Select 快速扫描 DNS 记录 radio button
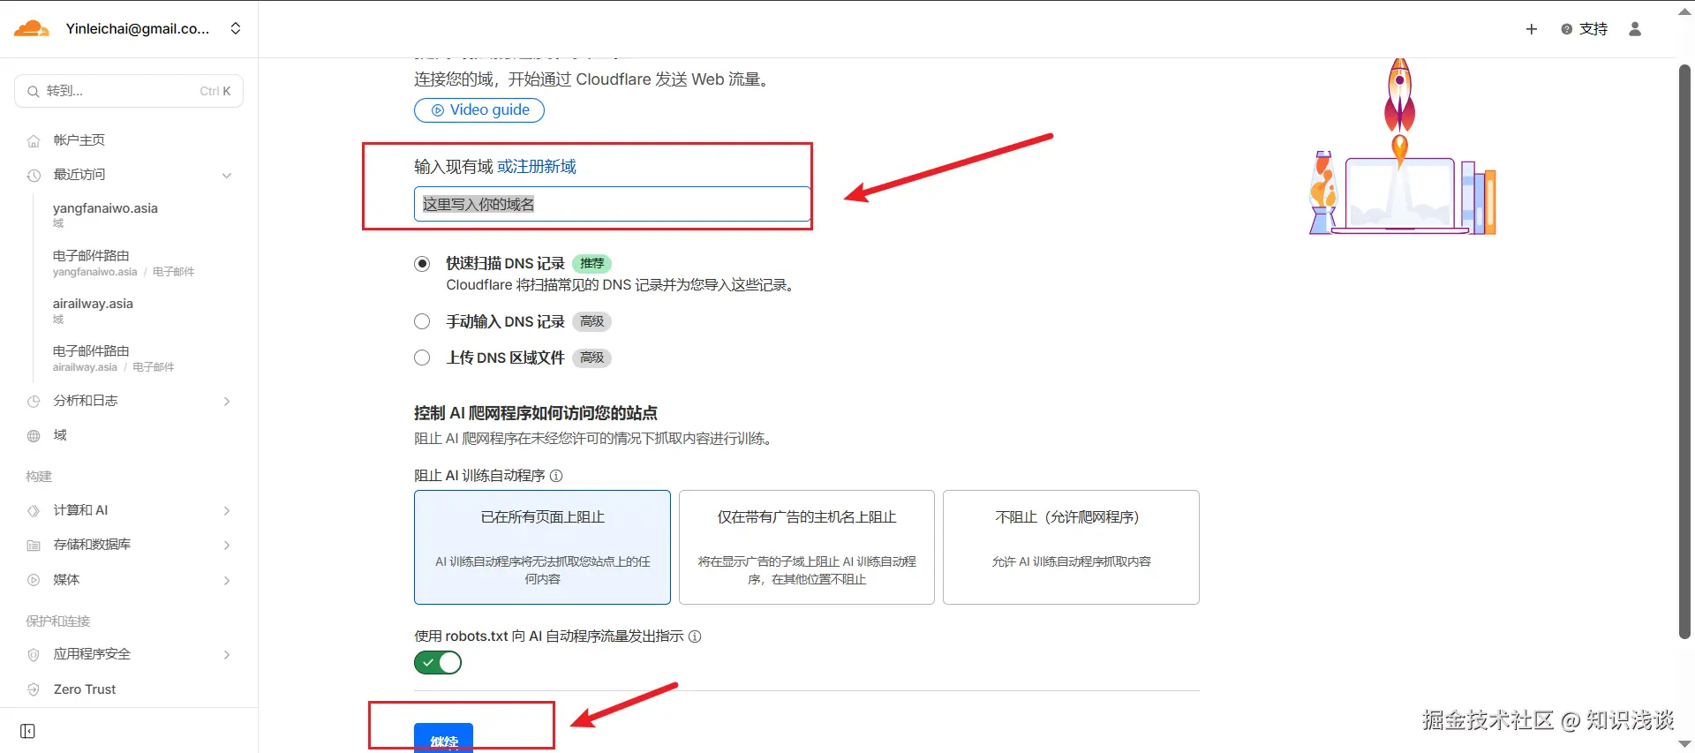1695x753 pixels. 422,263
